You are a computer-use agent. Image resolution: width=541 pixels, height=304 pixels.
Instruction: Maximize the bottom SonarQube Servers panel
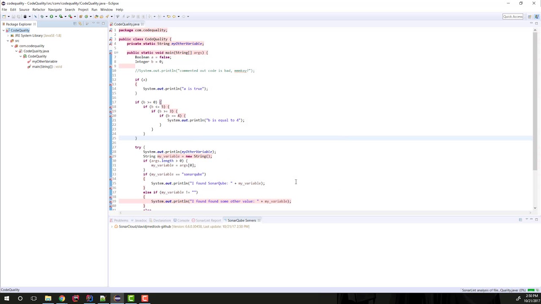(x=536, y=220)
